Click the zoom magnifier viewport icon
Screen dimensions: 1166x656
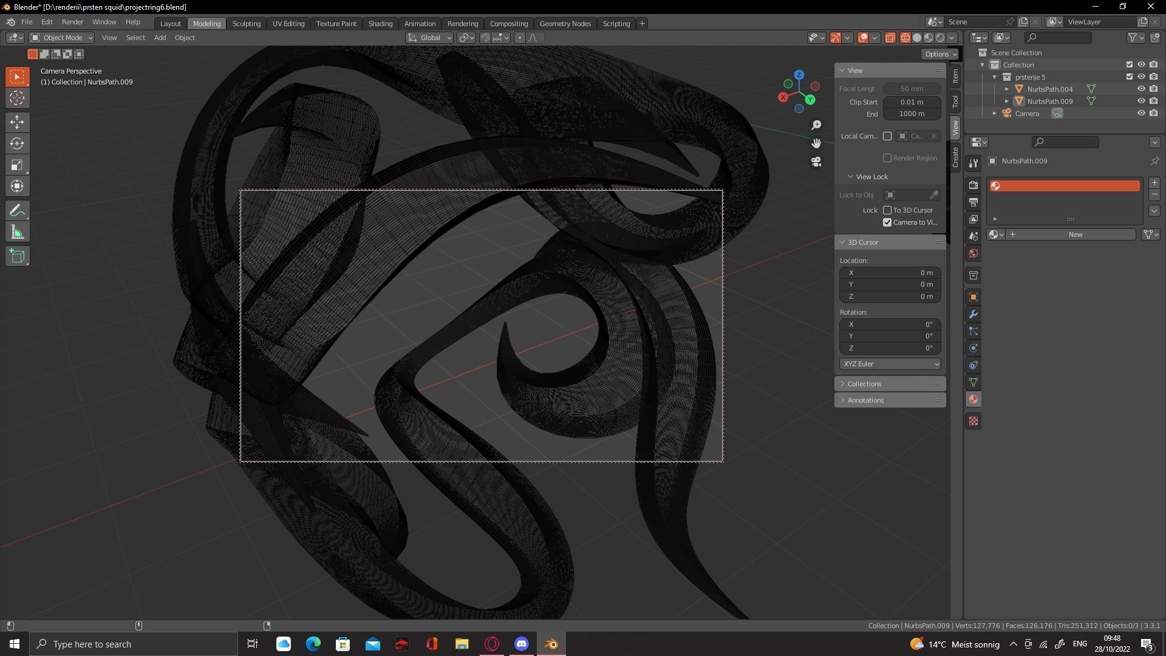[x=816, y=125]
